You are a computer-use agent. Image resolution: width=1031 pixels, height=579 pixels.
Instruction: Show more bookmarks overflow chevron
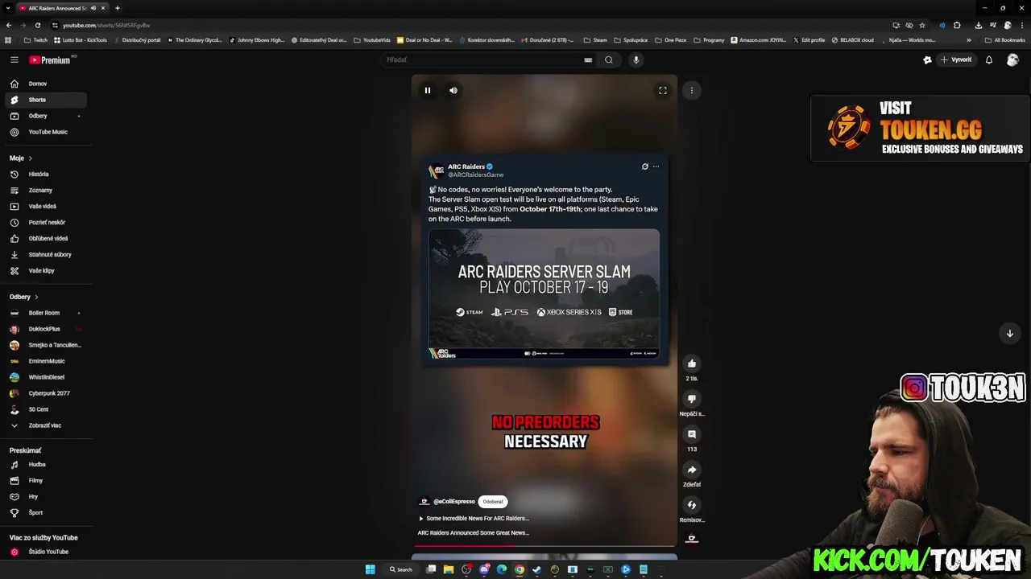969,40
